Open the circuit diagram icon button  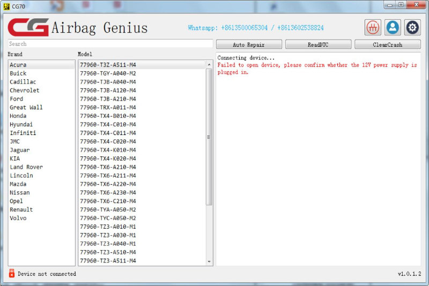(373, 27)
